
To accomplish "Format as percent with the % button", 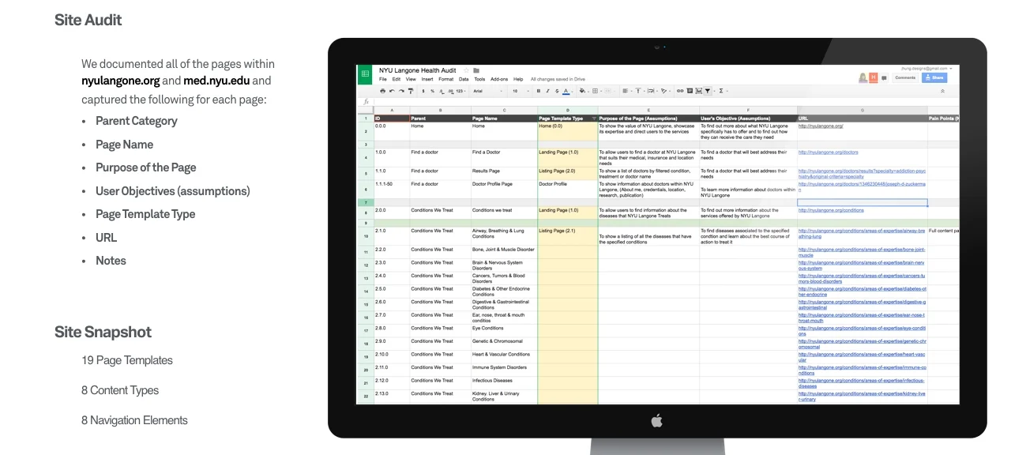I will pyautogui.click(x=432, y=91).
